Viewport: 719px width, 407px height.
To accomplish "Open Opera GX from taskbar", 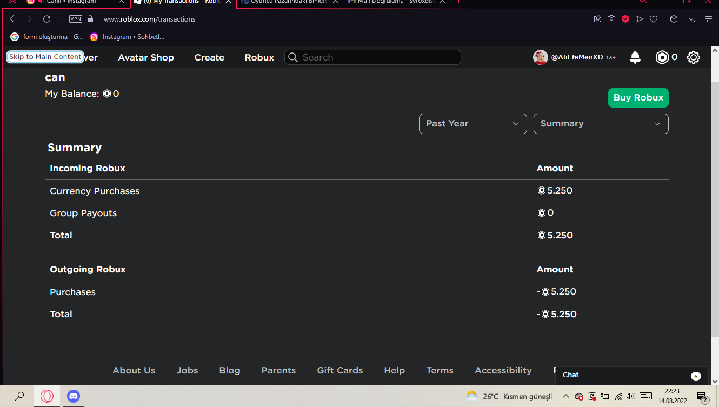I will [47, 396].
